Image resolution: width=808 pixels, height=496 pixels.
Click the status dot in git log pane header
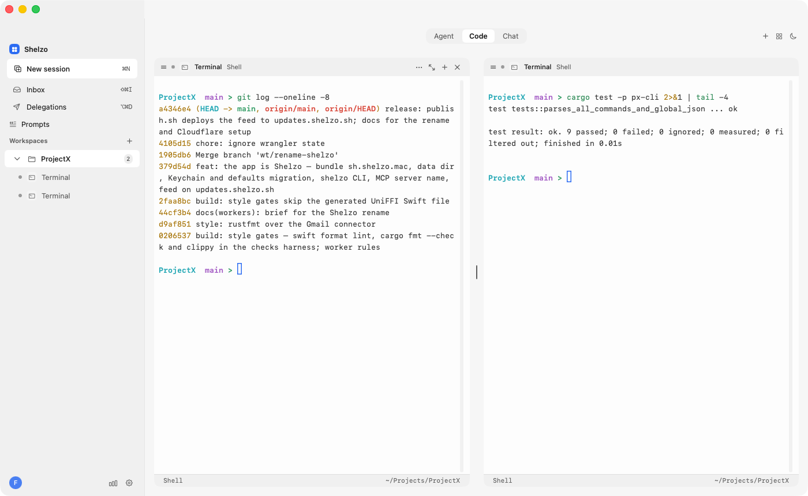coord(173,67)
